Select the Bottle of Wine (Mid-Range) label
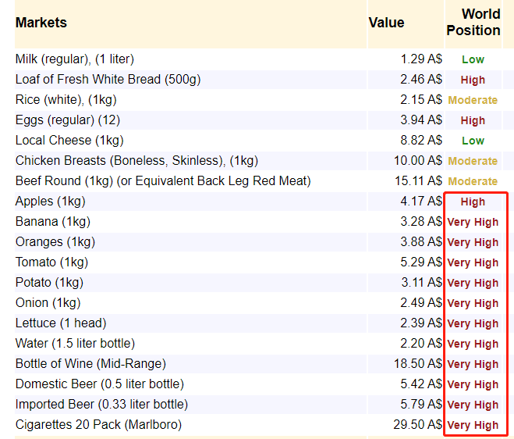 pos(90,364)
